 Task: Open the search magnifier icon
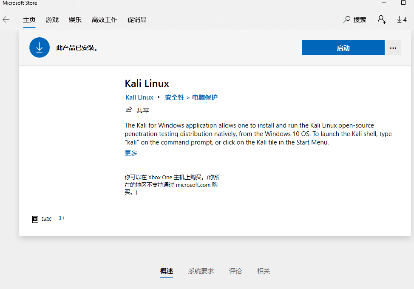pos(347,20)
